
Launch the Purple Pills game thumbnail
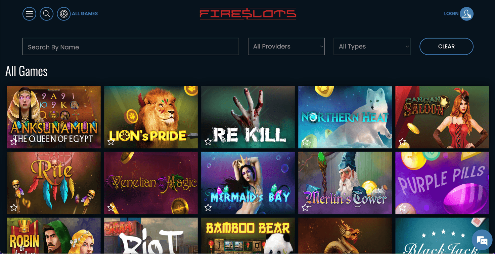pos(442,183)
